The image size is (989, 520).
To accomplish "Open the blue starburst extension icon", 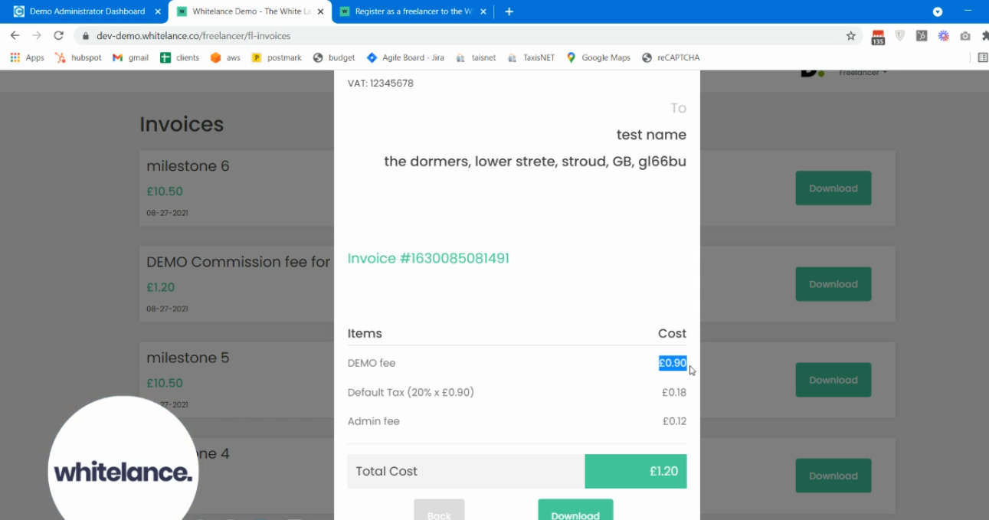I will pyautogui.click(x=943, y=35).
